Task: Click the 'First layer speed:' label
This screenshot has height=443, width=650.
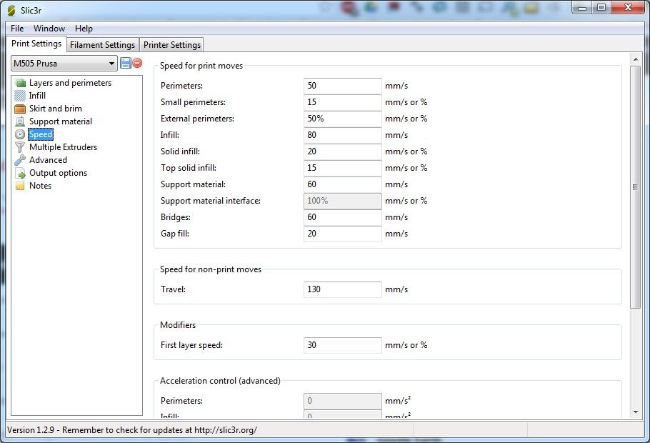Action: [191, 345]
